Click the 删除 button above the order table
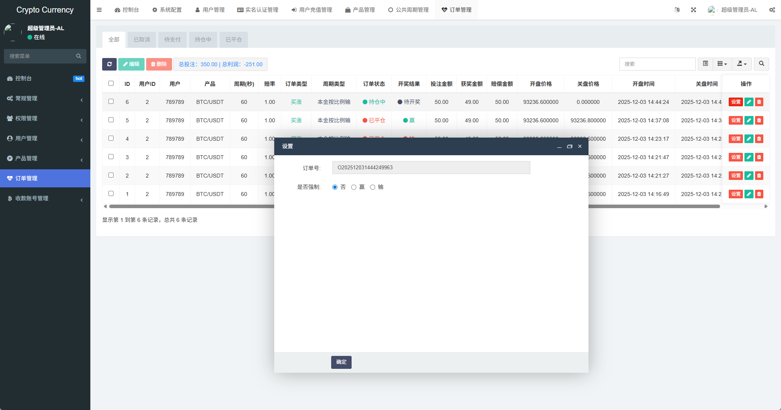The height and width of the screenshot is (410, 781). pyautogui.click(x=159, y=64)
